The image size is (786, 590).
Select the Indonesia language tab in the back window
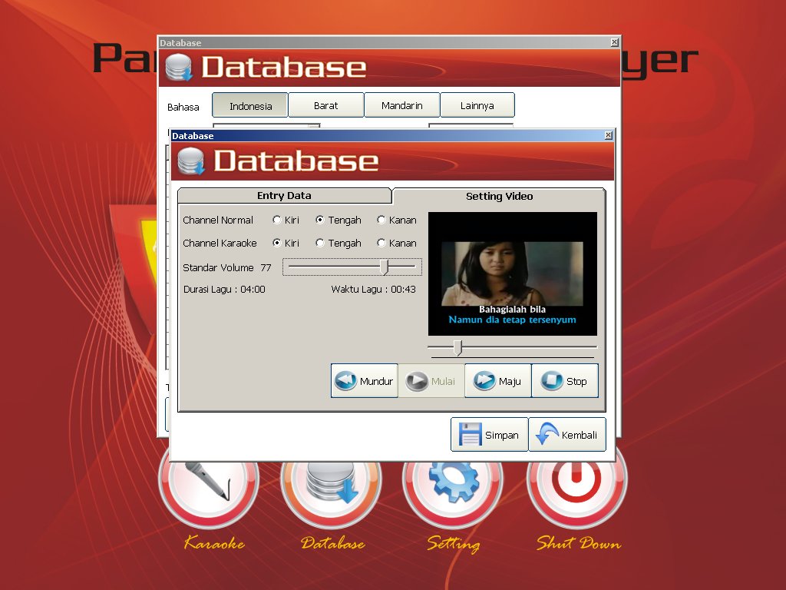250,105
